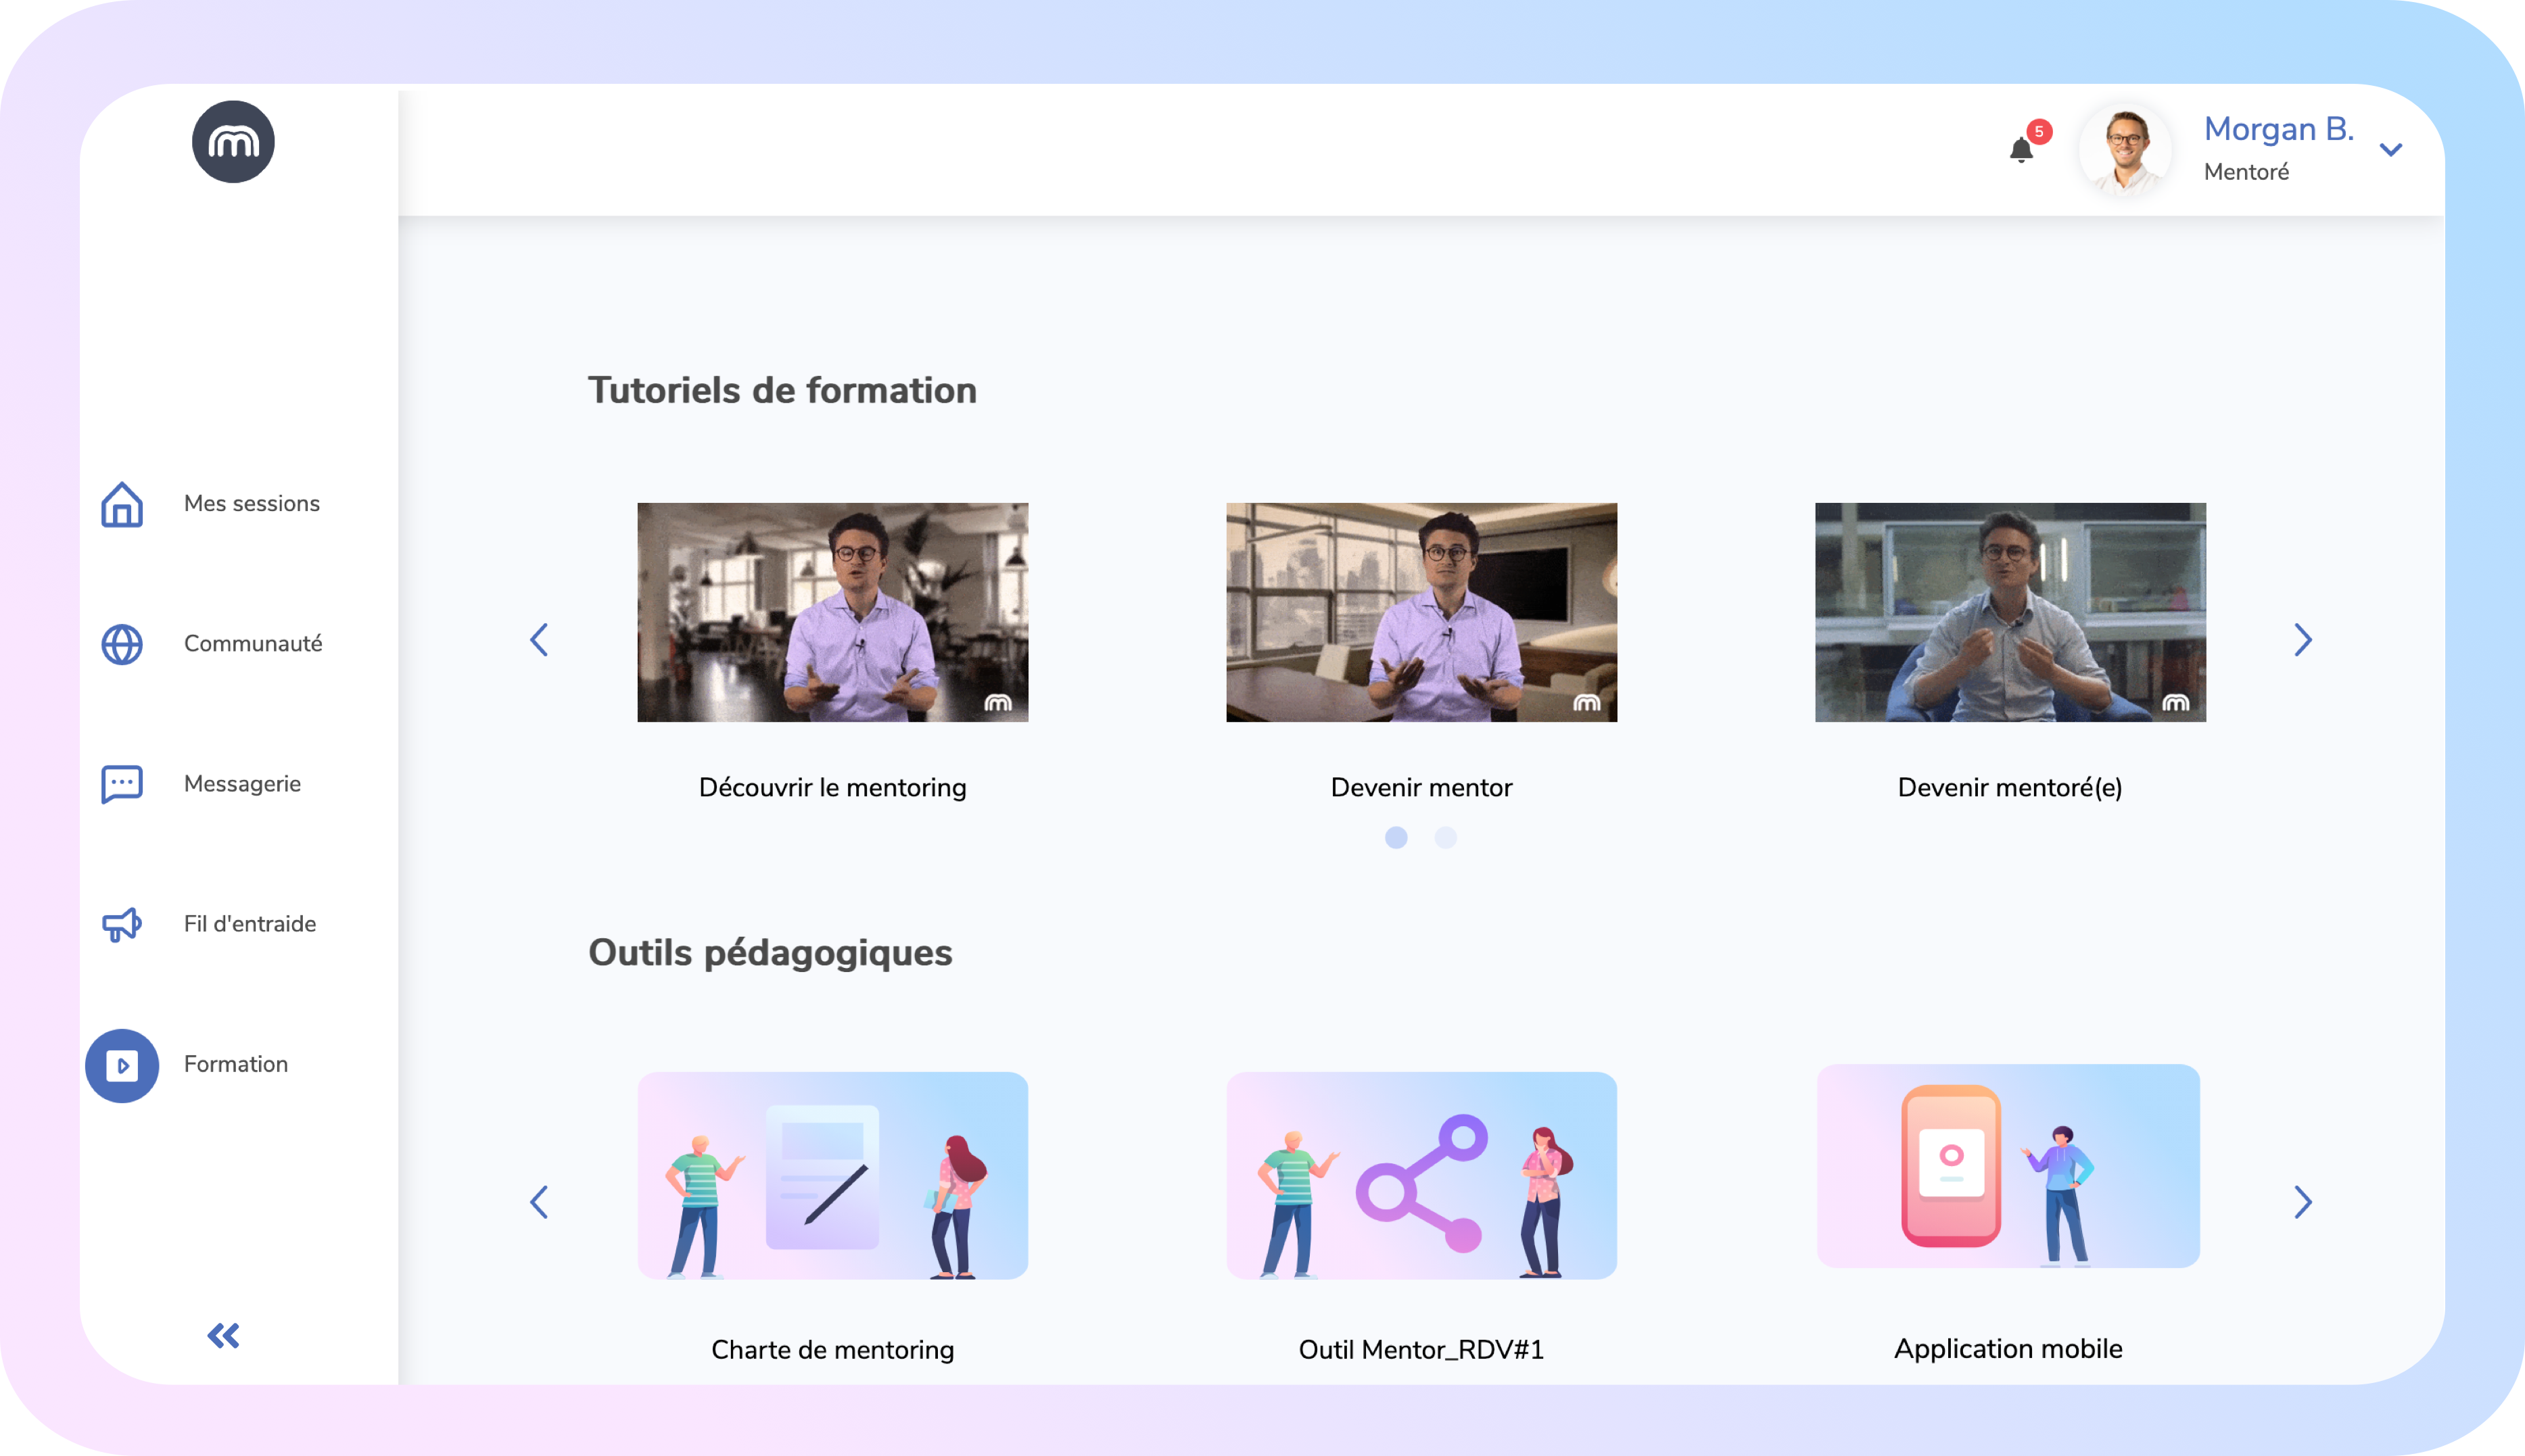Click the Communauté globe icon
This screenshot has width=2525, height=1456.
pyautogui.click(x=122, y=644)
